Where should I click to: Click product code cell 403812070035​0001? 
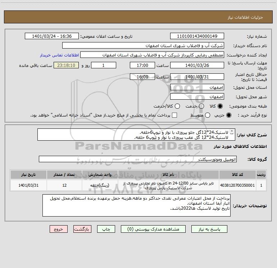pyautogui.click(x=237, y=185)
